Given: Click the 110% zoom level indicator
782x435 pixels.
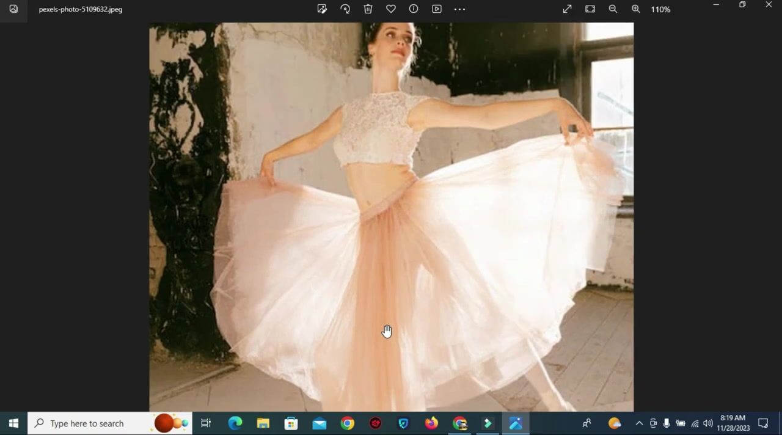Looking at the screenshot, I should (660, 10).
